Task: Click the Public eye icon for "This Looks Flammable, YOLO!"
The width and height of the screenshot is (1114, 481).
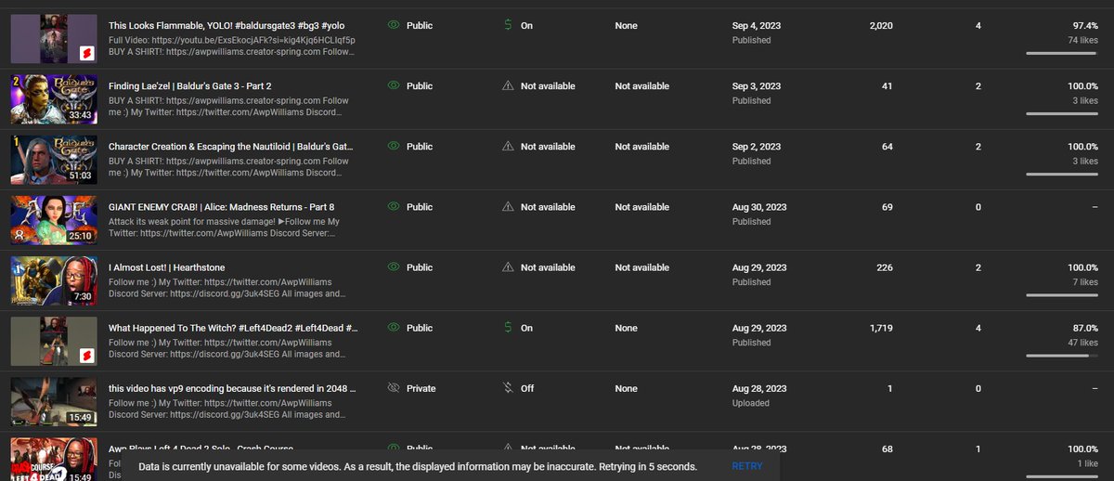Action: tap(394, 25)
